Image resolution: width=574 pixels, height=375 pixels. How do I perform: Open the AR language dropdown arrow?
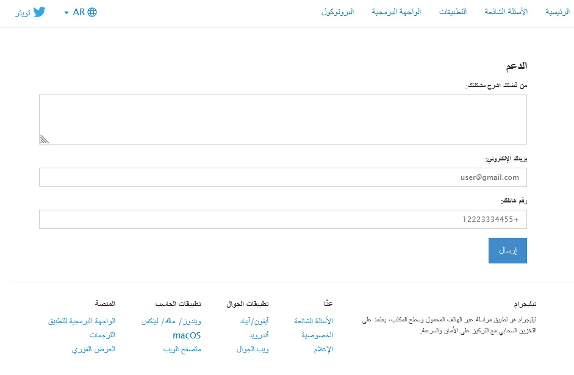(66, 12)
